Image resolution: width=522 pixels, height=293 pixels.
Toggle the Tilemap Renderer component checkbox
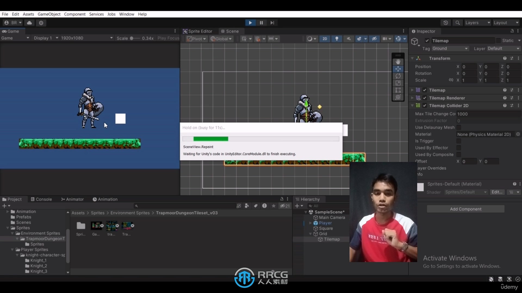pos(425,98)
